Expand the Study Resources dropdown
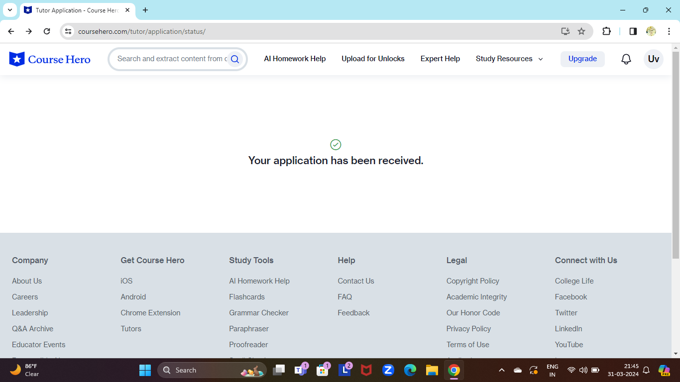The width and height of the screenshot is (680, 382). coord(509,59)
